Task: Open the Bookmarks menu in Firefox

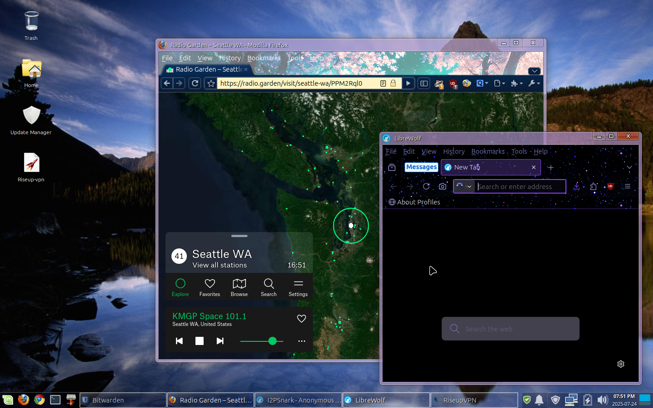Action: pos(264,58)
